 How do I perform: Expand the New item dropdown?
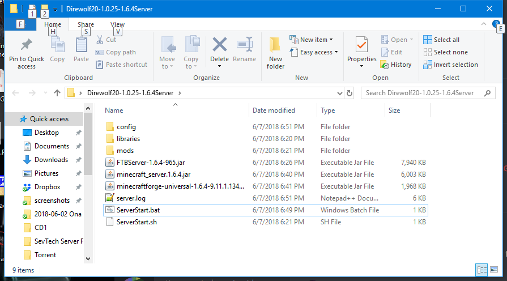(x=311, y=40)
